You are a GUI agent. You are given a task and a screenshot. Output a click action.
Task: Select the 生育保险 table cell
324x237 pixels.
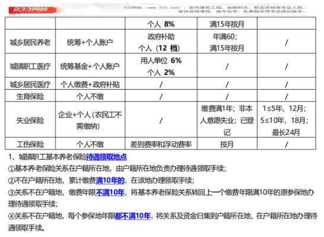[x=30, y=96]
